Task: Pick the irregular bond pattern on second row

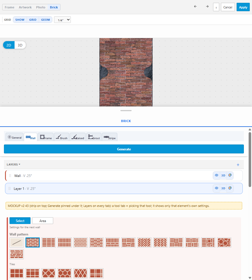Action: click(17, 254)
